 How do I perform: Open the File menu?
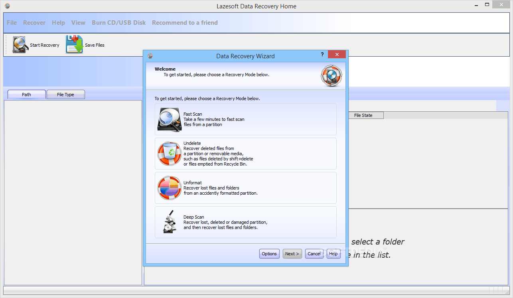(11, 22)
